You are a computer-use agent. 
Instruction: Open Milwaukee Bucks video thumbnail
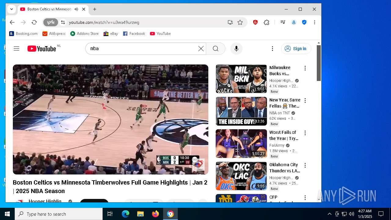[x=241, y=79]
